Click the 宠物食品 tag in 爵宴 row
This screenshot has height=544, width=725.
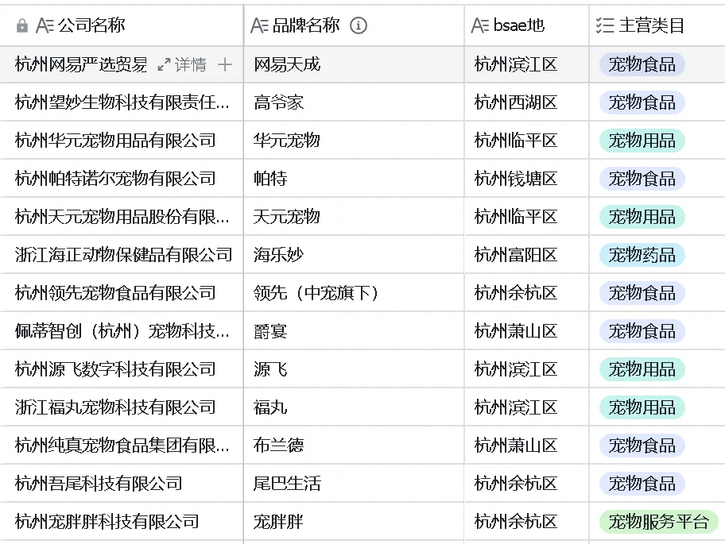tap(642, 331)
